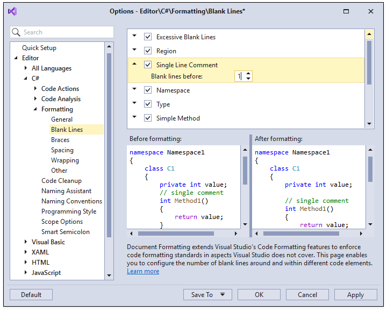Expand the Excessive Blank Lines row arrow
This screenshot has height=311, width=387.
click(134, 37)
